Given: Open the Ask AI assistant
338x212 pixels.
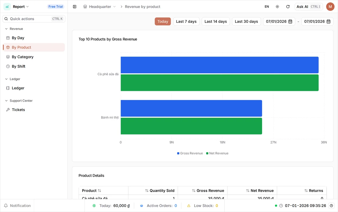Looking at the screenshot, I should pyautogui.click(x=309, y=6).
